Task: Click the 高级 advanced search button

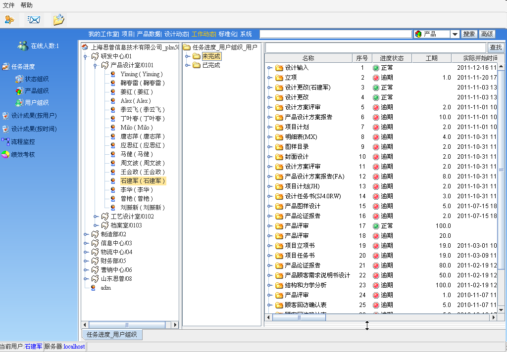Action: click(487, 34)
